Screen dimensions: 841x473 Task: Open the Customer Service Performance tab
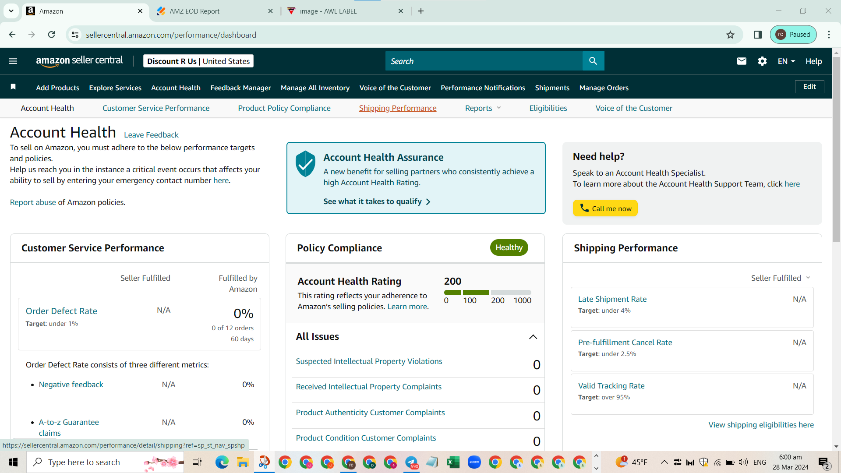coord(156,108)
